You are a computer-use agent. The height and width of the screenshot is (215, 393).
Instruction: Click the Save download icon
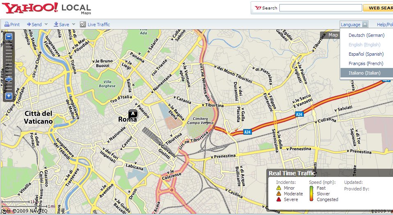(56, 24)
